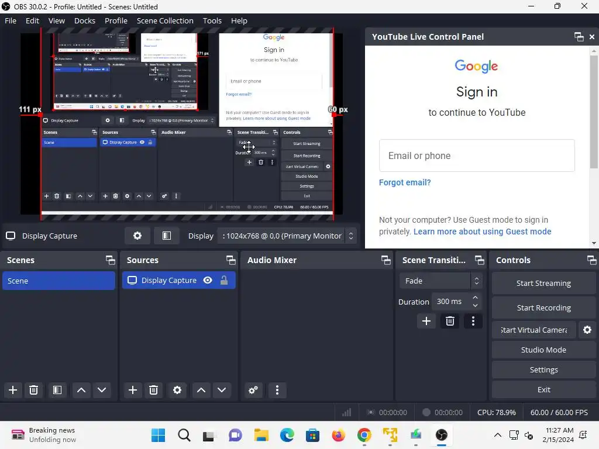Remove selected scene with trash icon
599x449 pixels.
pos(33,390)
